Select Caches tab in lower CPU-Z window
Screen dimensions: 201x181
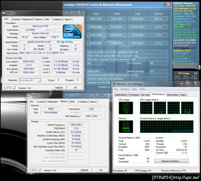[x=42, y=102]
